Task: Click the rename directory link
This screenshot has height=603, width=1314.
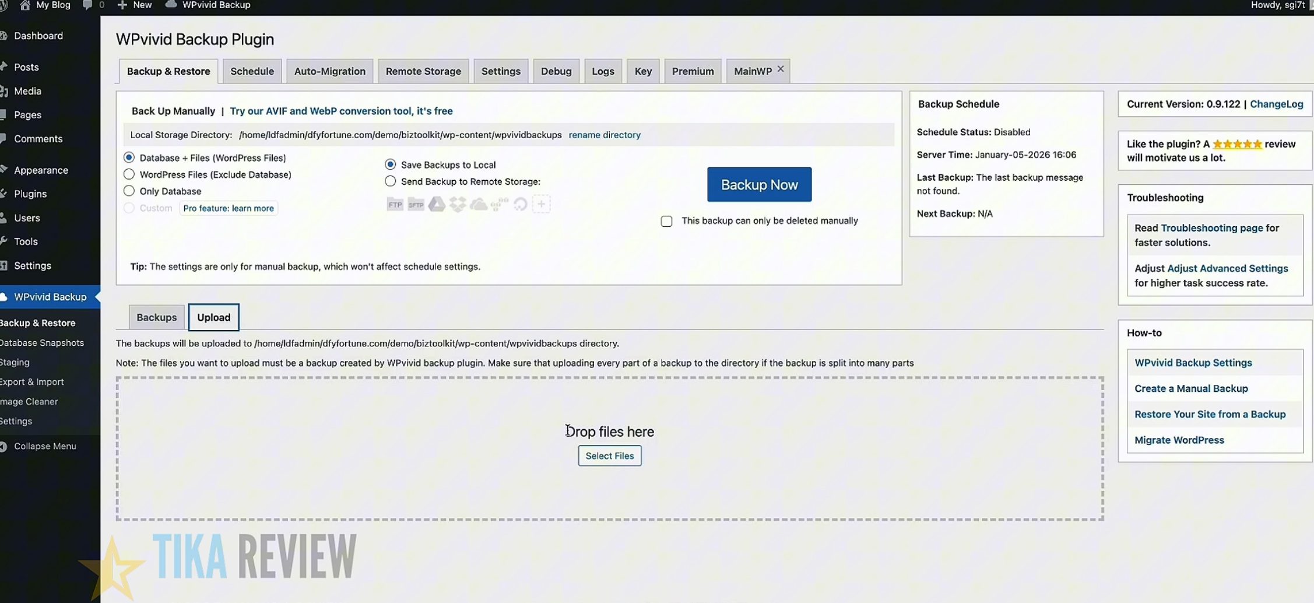Action: [x=604, y=135]
